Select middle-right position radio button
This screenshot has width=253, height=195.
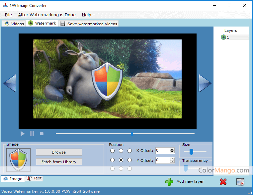130,160
